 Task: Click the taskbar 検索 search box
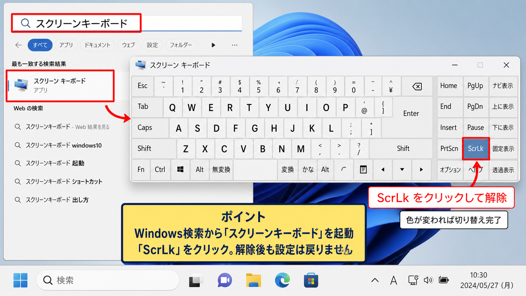click(108, 280)
